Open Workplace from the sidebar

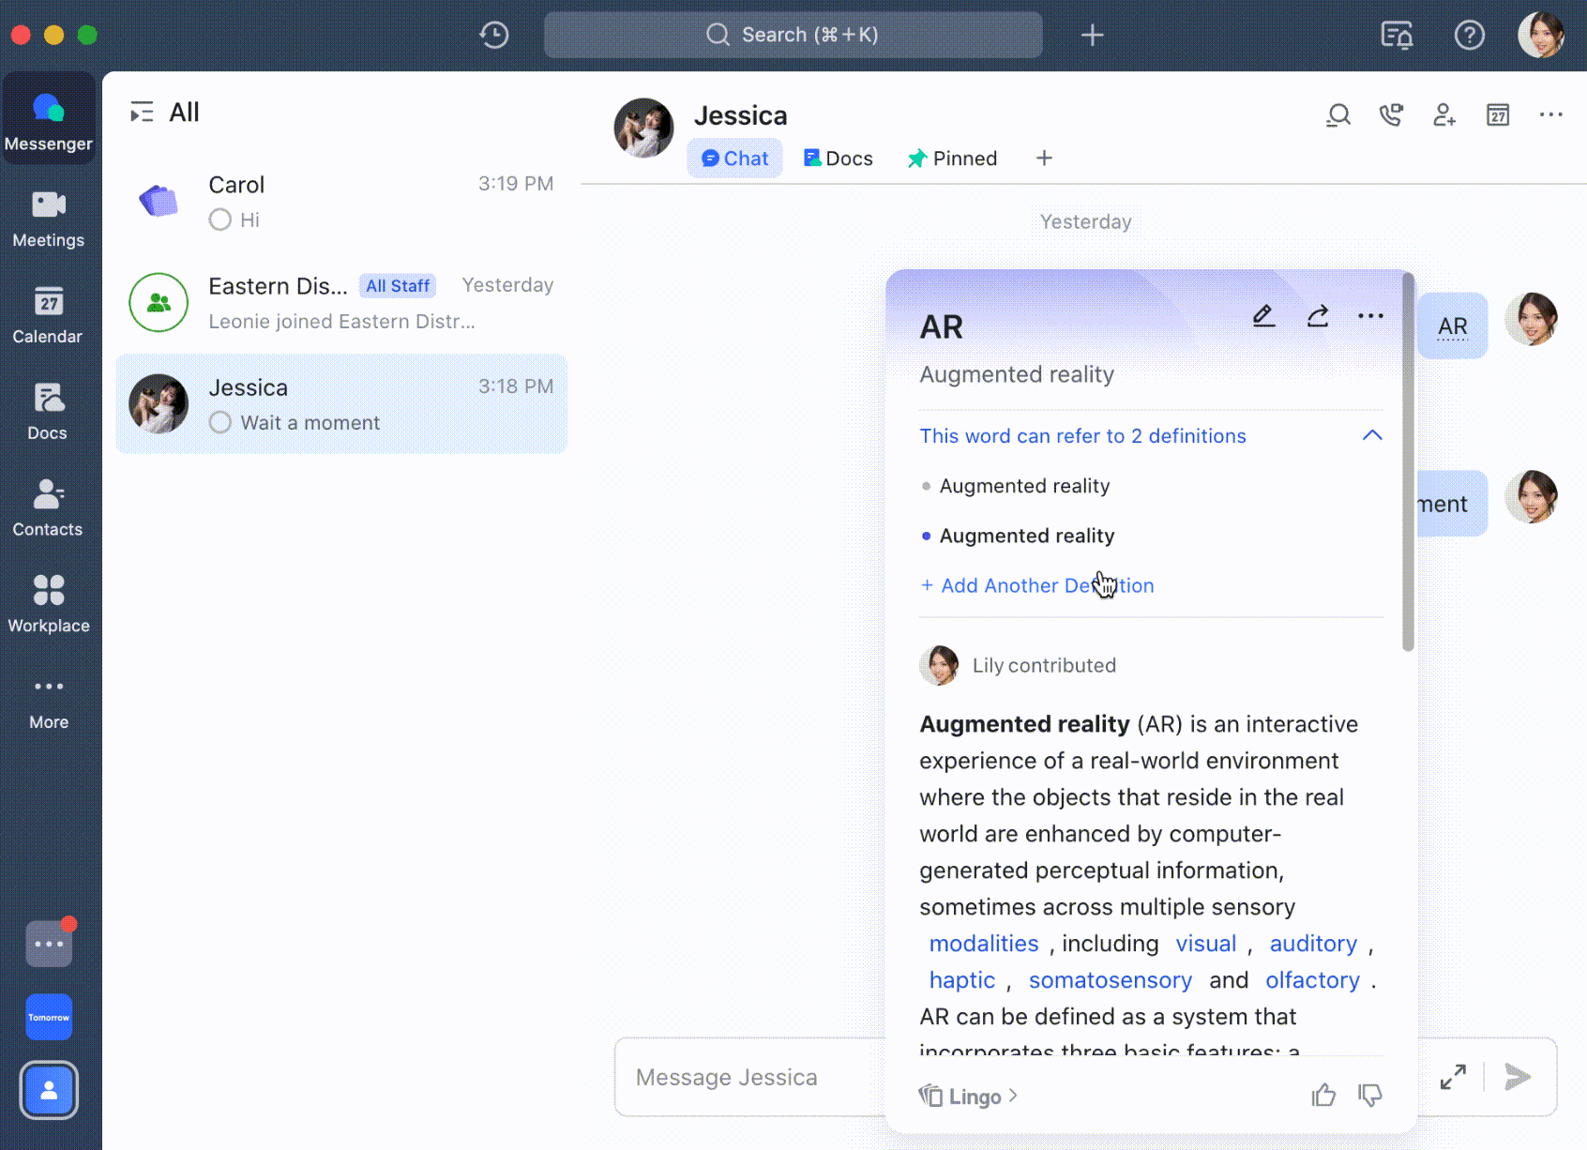point(49,604)
